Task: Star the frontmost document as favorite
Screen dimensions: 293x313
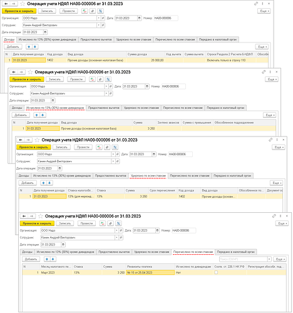Action: pos(41,216)
